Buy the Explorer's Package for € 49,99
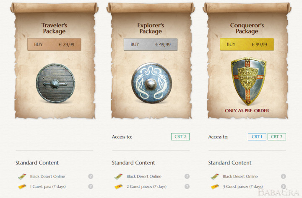 click(x=151, y=44)
